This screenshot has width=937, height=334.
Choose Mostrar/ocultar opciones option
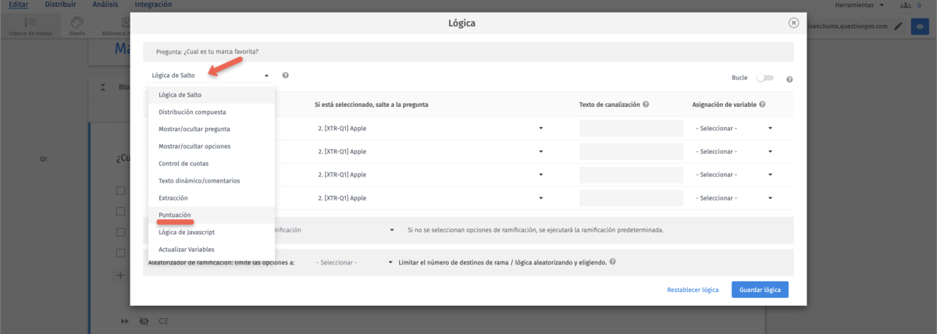point(212,146)
